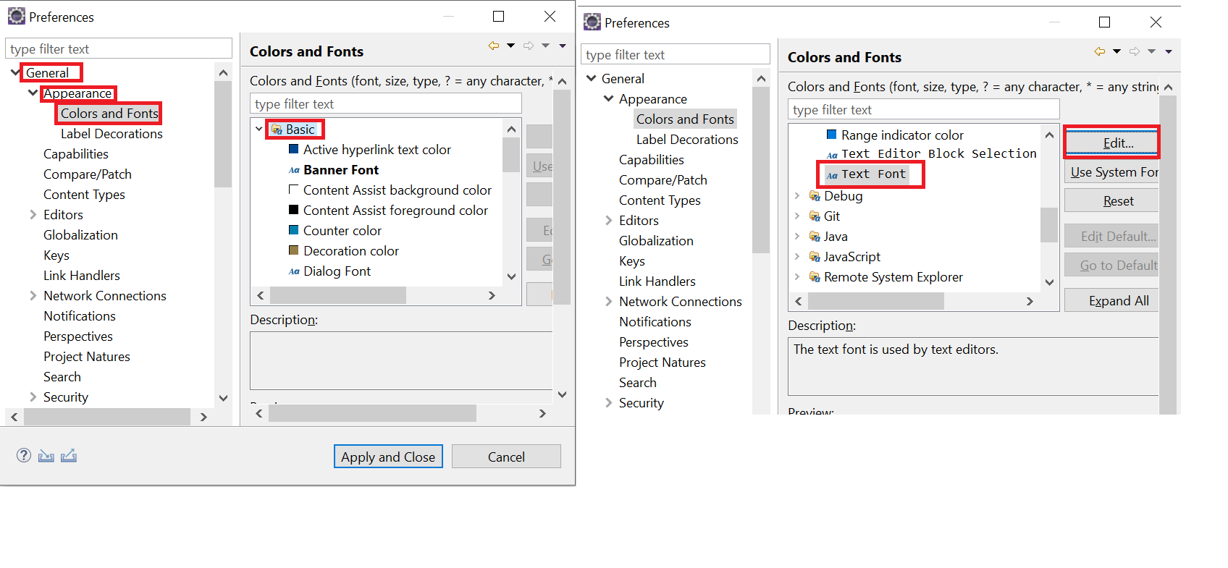This screenshot has width=1228, height=568.
Task: Click the Cancel button
Action: tap(506, 457)
